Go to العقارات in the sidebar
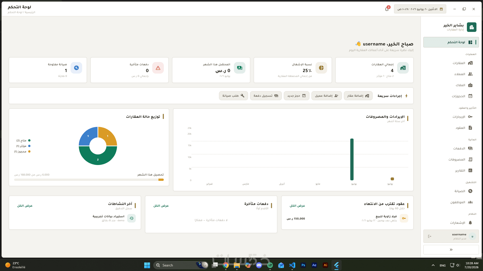This screenshot has height=271, width=483. tap(451, 63)
